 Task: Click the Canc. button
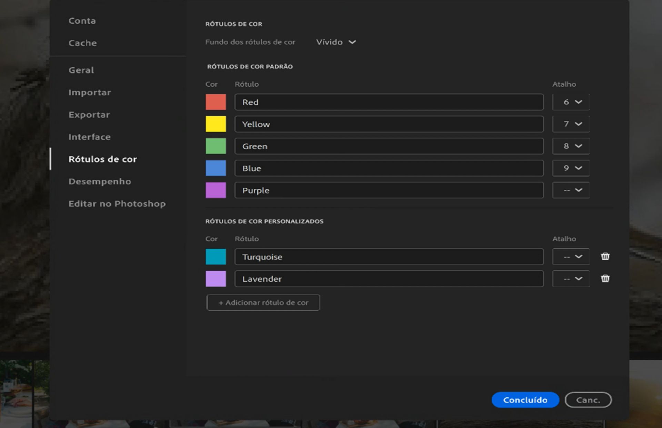(x=588, y=400)
